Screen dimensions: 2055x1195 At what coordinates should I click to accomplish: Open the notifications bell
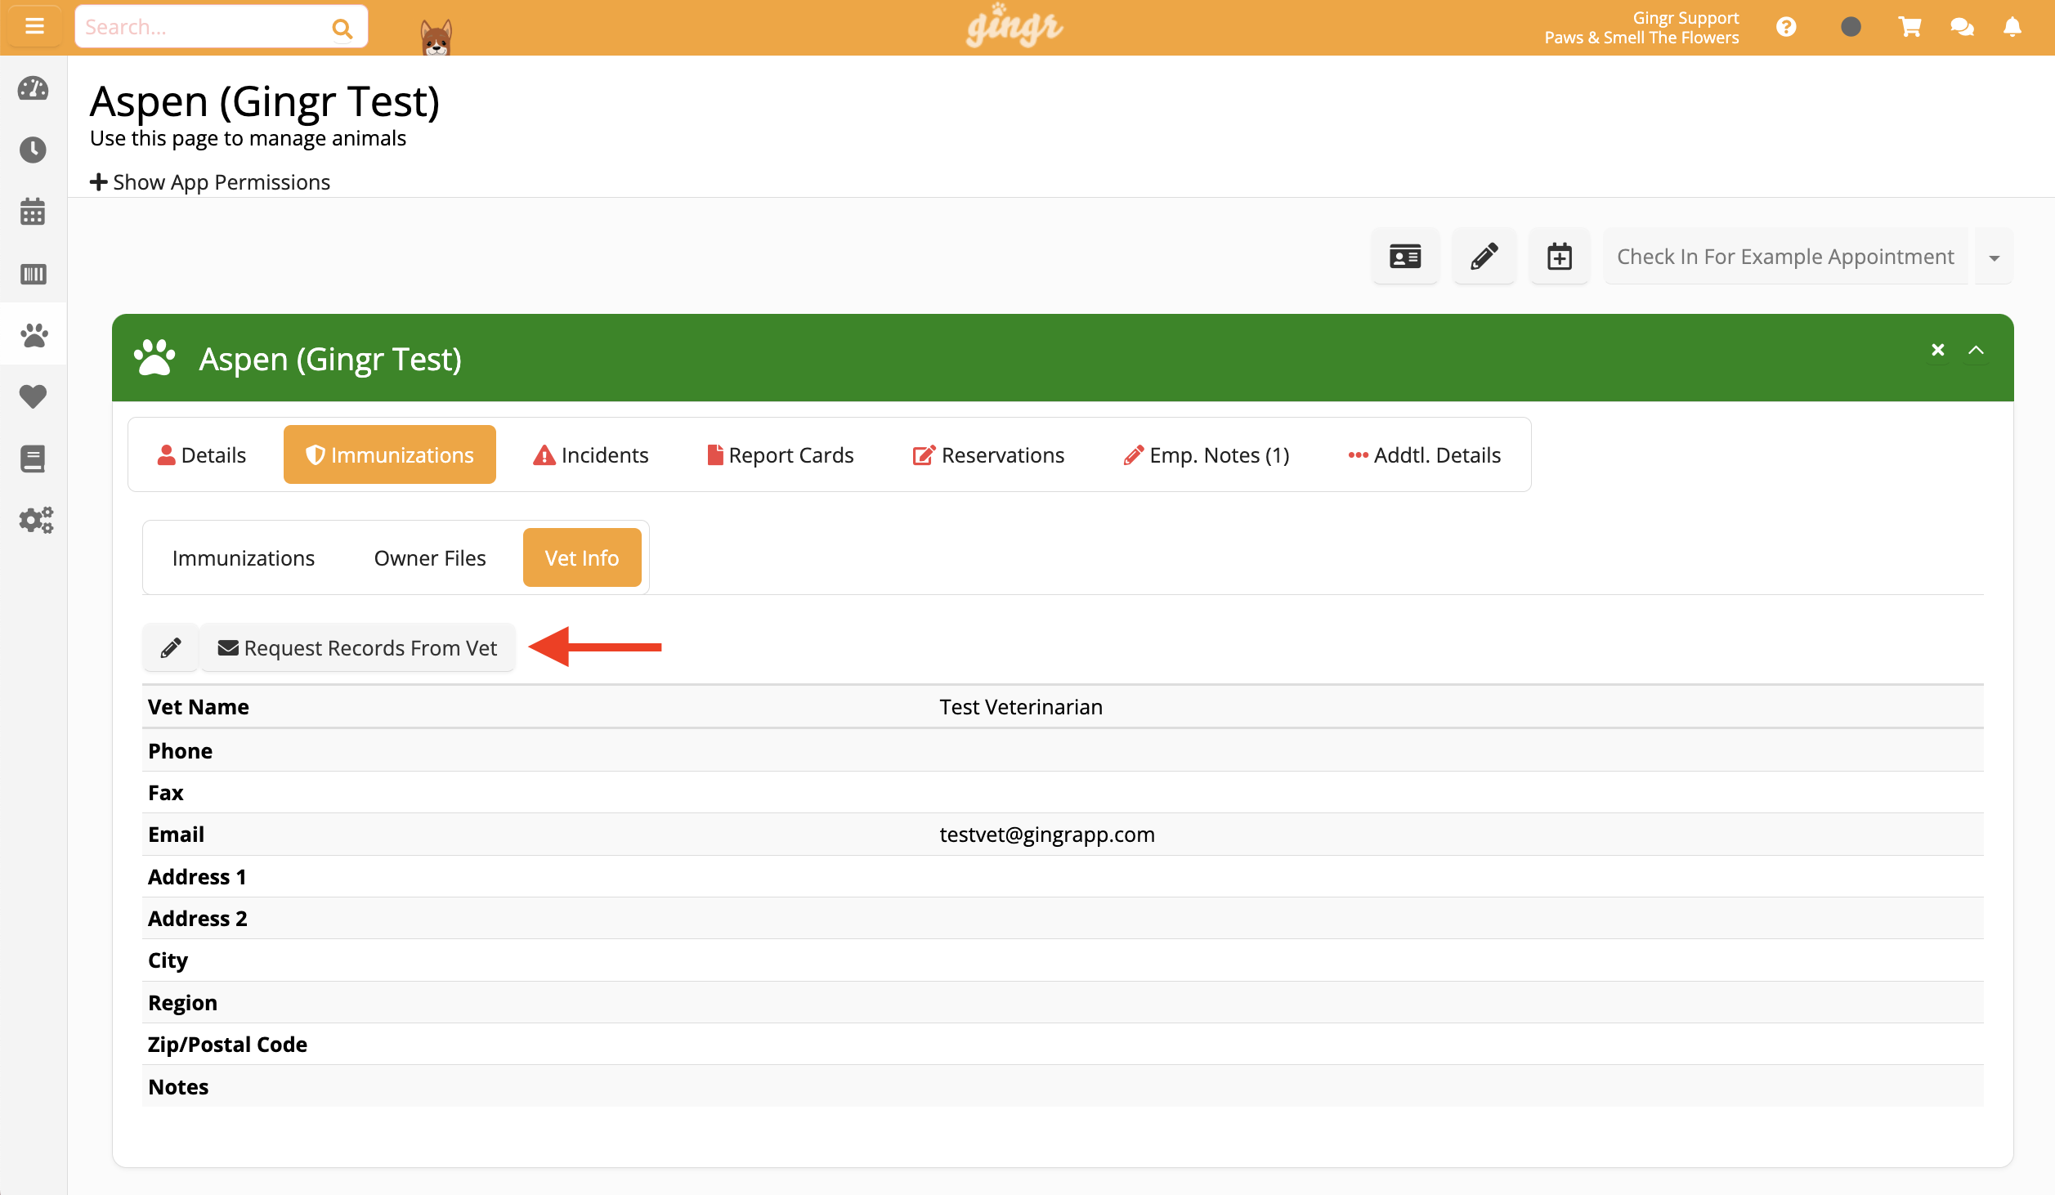[x=2012, y=28]
